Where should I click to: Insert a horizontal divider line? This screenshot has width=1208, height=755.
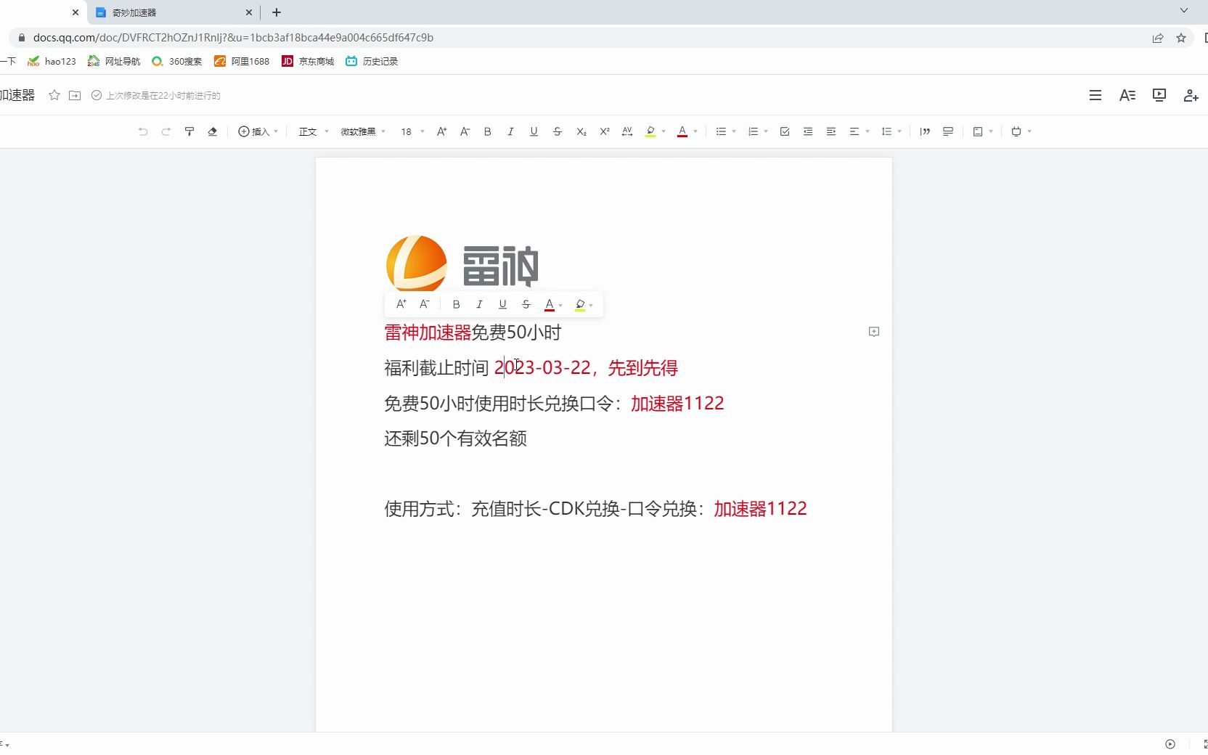pyautogui.click(x=948, y=131)
